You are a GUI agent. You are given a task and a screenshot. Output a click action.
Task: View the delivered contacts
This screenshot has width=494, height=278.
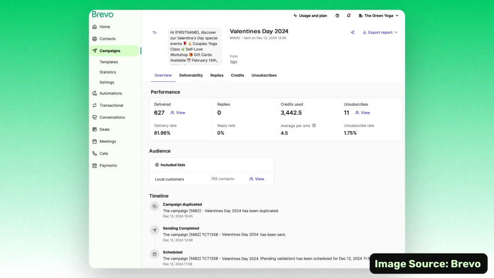point(178,113)
